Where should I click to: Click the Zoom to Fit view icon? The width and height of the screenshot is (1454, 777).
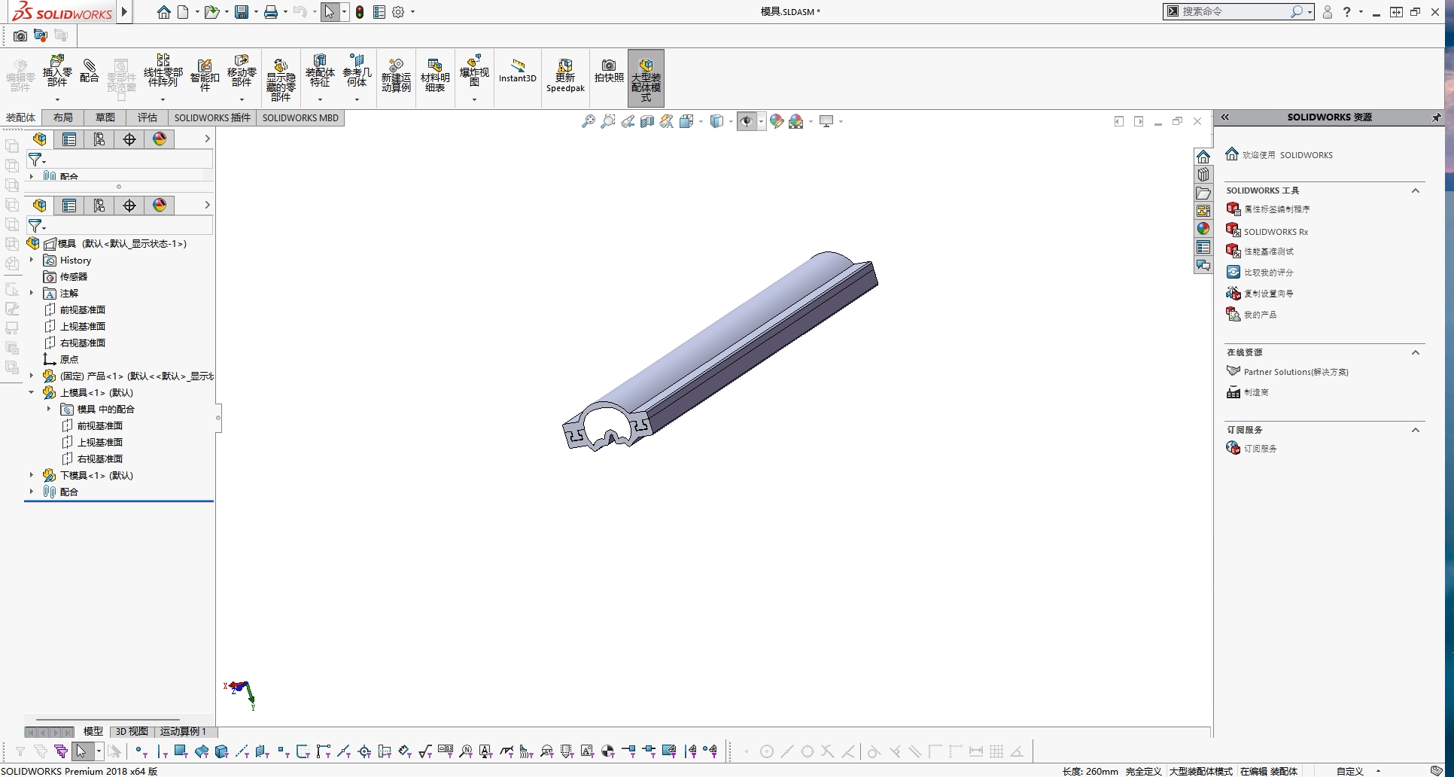(589, 121)
